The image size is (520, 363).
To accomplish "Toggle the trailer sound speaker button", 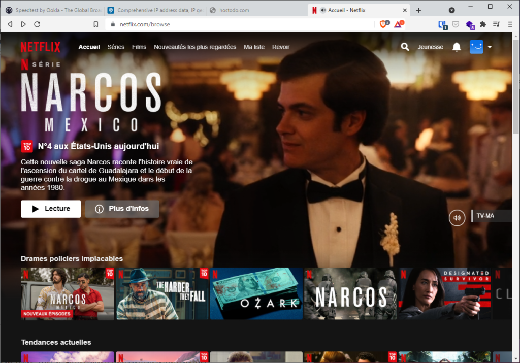I will [x=457, y=218].
